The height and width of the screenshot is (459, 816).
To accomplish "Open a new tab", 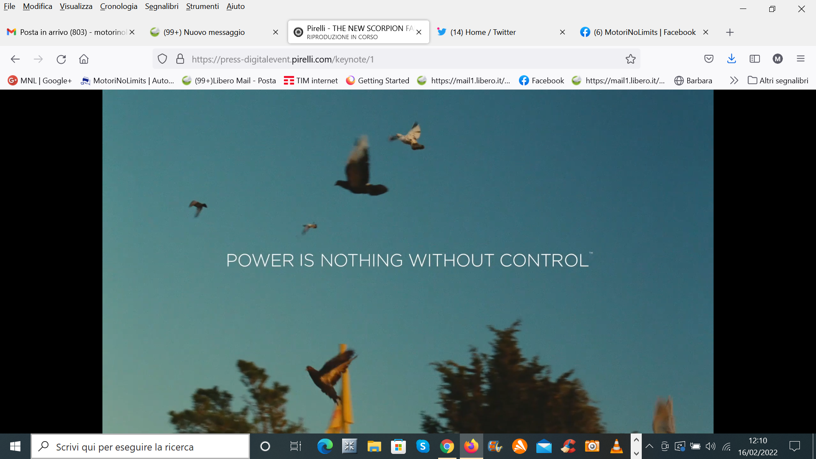I will (x=730, y=32).
